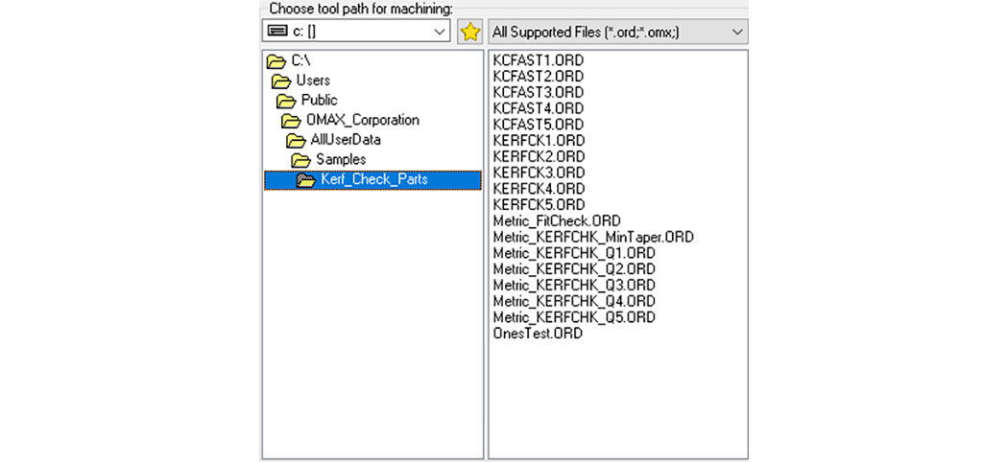
Task: Open the C:\ root folder icon
Action: 276,61
